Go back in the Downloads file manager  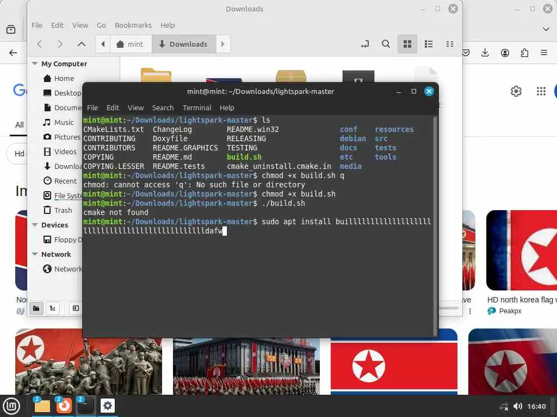click(x=39, y=44)
